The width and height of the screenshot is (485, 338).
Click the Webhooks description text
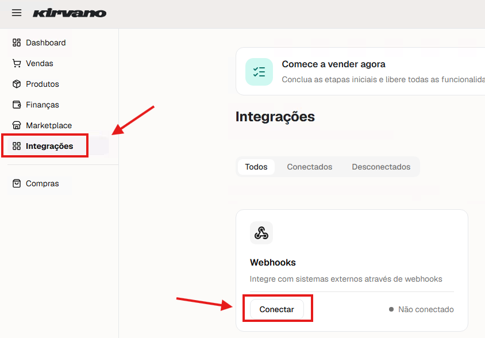346,279
